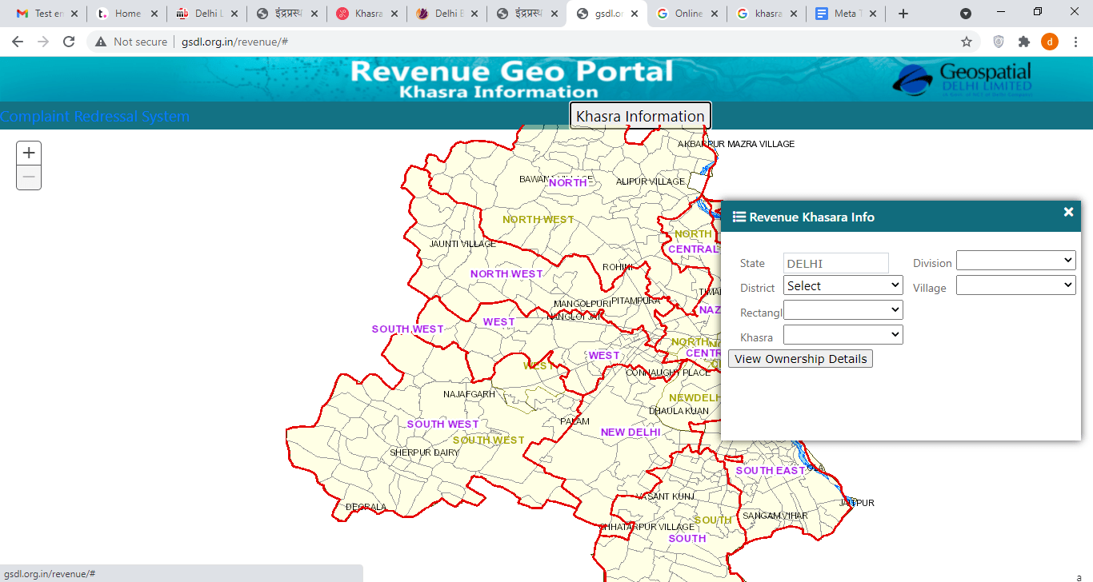Image resolution: width=1093 pixels, height=582 pixels.
Task: Bookmark this page with star icon
Action: coord(967,42)
